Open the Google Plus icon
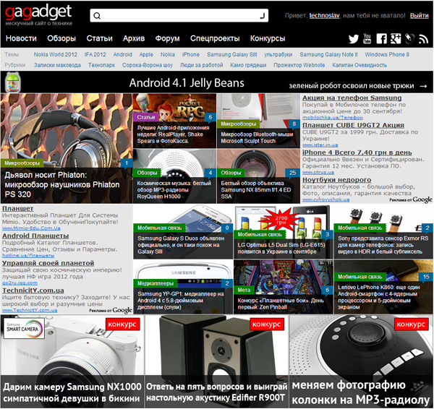The width and height of the screenshot is (434, 409). pos(396,39)
